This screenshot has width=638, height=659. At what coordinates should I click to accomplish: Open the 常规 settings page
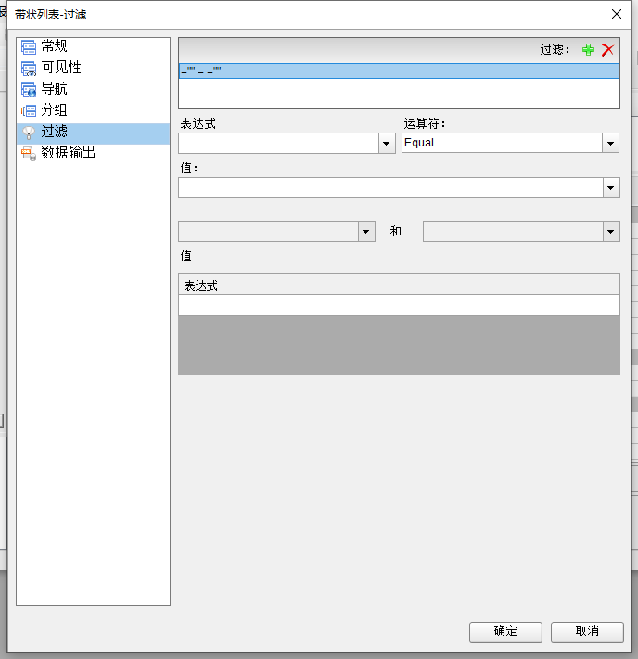(x=93, y=46)
